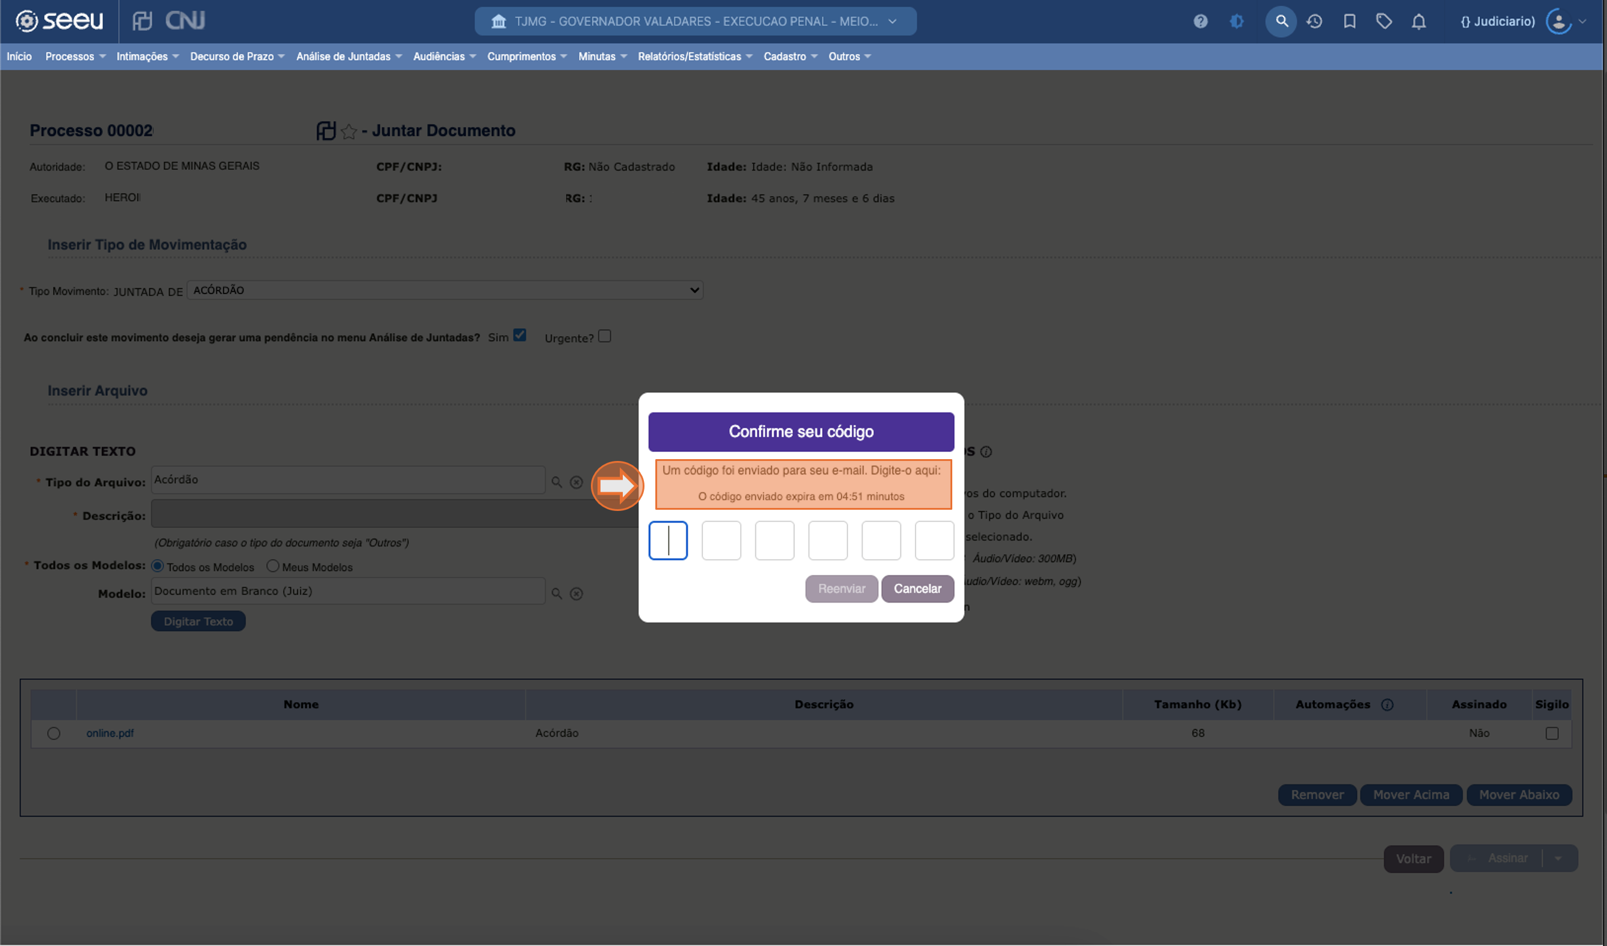Open Tipo do Arquivo lookup magnifier
Screen dimensions: 1607x946
coord(556,481)
